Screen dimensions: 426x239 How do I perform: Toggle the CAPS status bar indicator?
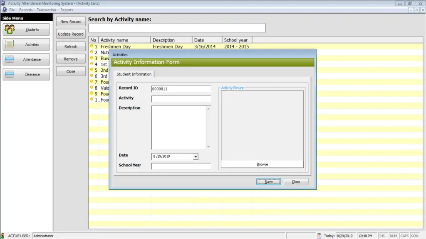(404, 235)
